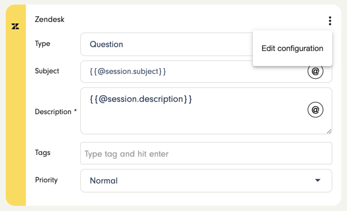This screenshot has height=211, width=347.
Task: Click the Subject field label
Action: tap(47, 71)
